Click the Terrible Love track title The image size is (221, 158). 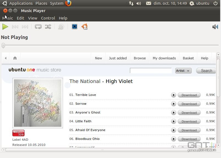pos(86,95)
